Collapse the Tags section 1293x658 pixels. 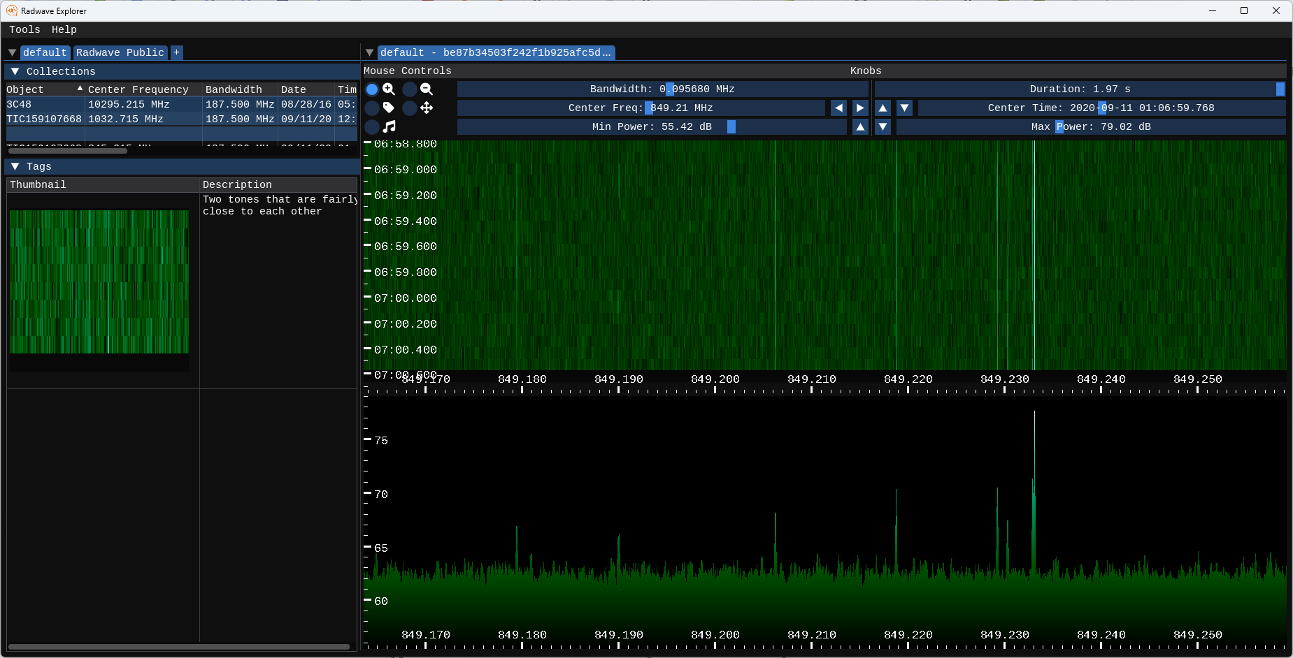(x=15, y=166)
